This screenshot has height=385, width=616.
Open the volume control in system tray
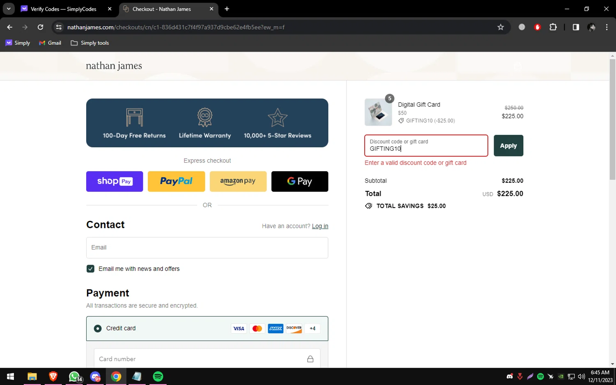pos(582,376)
